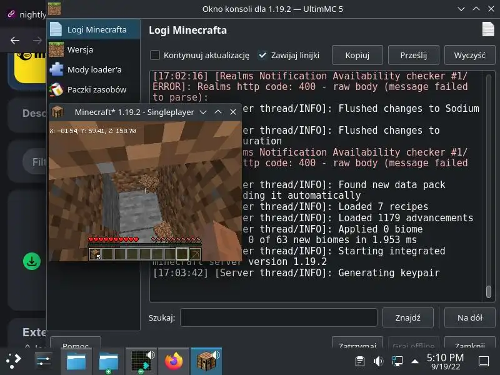Maximize the Minecraft Singleplayer window
The width and height of the screenshot is (500, 375).
click(x=218, y=112)
